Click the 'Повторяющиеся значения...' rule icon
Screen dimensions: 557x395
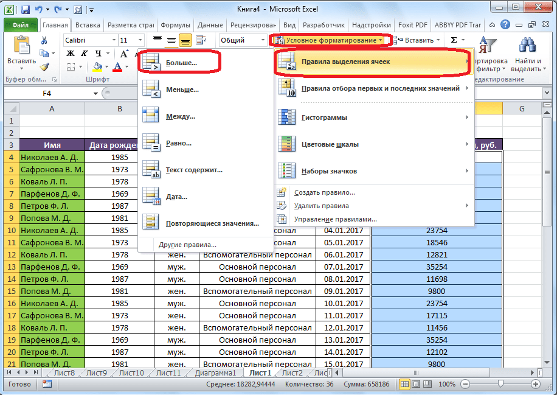click(x=150, y=223)
